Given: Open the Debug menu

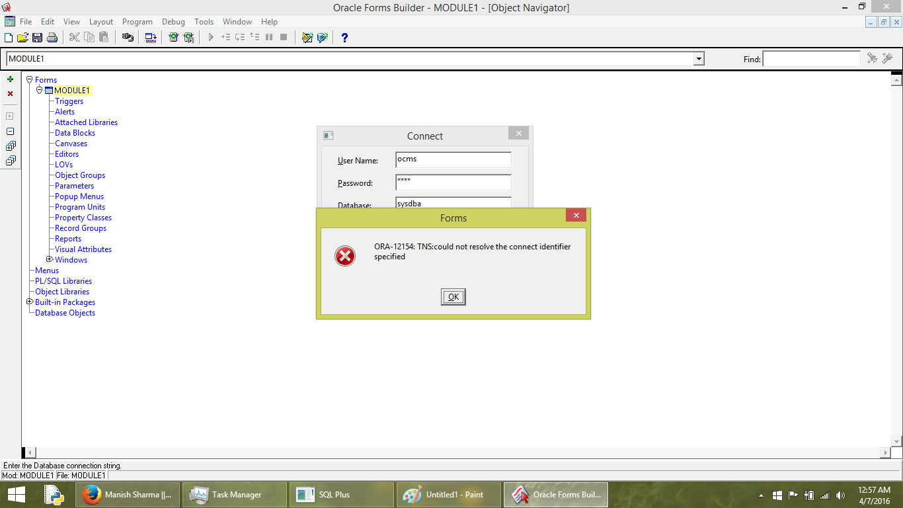Looking at the screenshot, I should click(173, 22).
